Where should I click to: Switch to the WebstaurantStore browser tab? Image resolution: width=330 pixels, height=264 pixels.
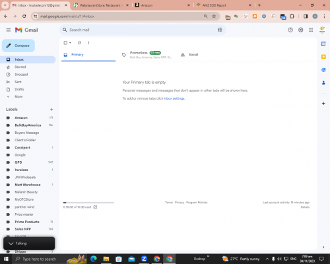102,5
